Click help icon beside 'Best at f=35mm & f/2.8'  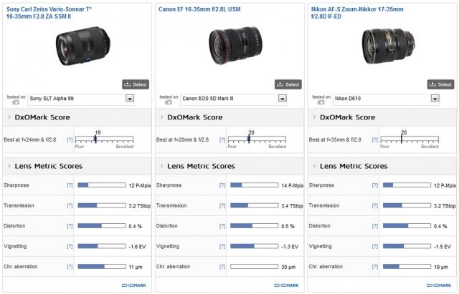tap(374, 140)
